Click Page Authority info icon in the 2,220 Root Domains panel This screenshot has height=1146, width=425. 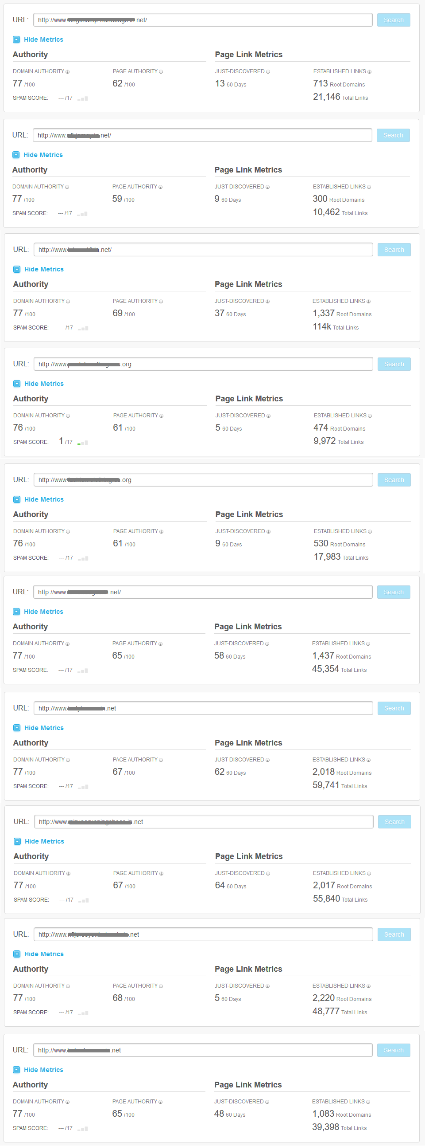pos(161,986)
